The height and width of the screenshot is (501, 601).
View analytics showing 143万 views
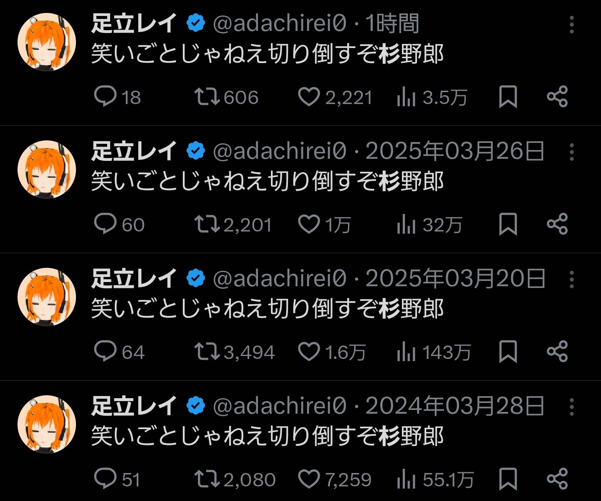click(x=406, y=352)
